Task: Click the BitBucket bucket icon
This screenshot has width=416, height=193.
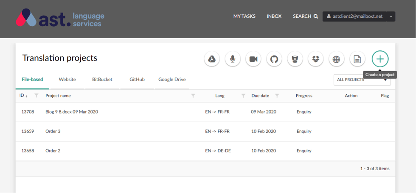Action: tap(295, 59)
